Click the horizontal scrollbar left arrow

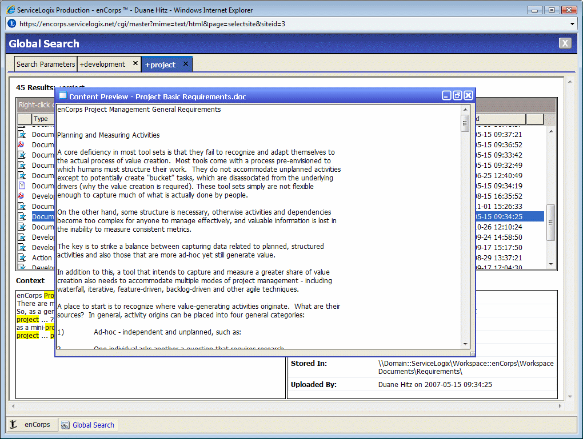tap(13, 406)
